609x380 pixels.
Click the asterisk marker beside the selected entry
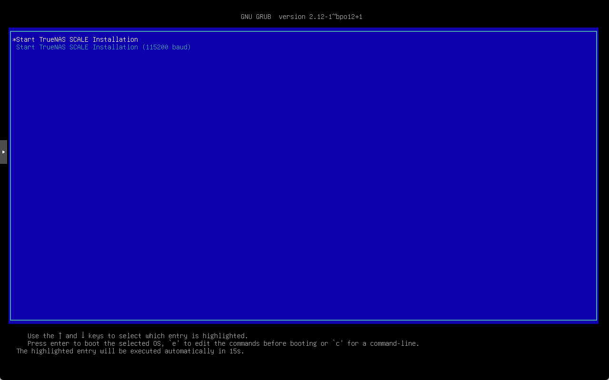click(x=14, y=40)
